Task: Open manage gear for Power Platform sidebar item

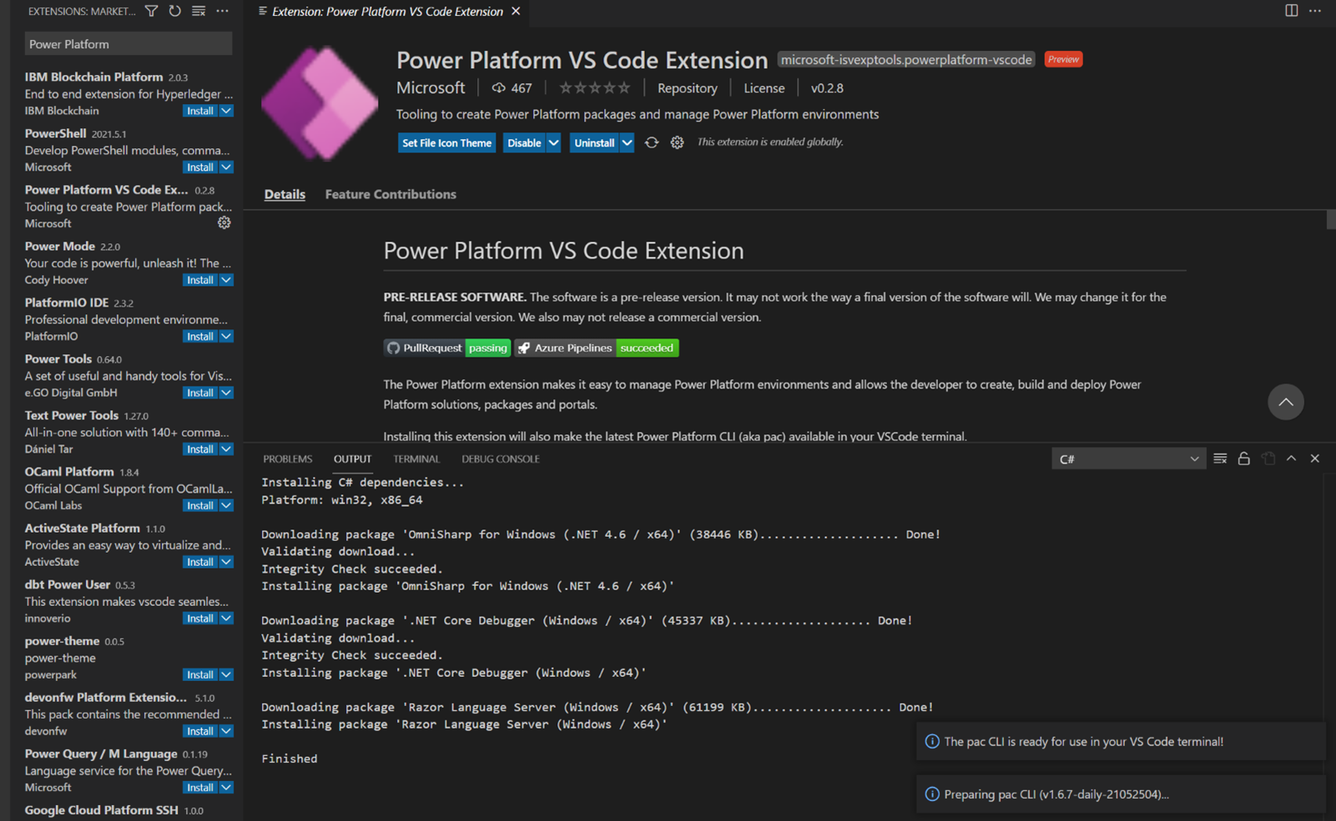Action: pos(224,223)
